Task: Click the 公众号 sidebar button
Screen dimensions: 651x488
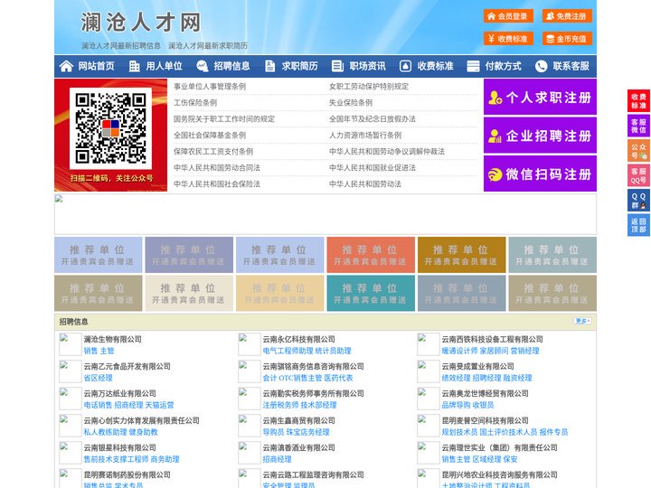Action: (638, 151)
